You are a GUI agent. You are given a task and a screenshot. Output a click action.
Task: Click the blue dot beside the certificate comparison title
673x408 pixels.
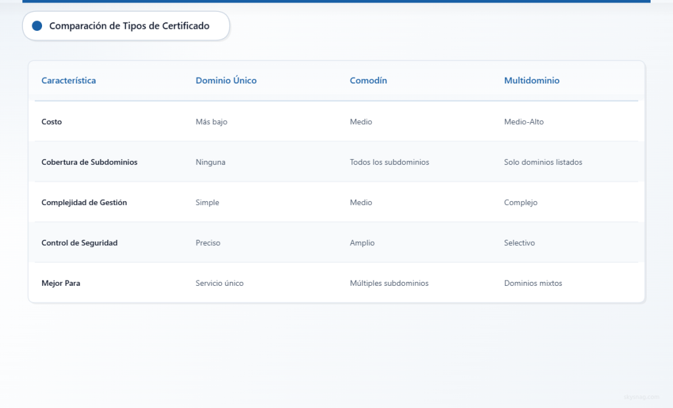pos(37,26)
